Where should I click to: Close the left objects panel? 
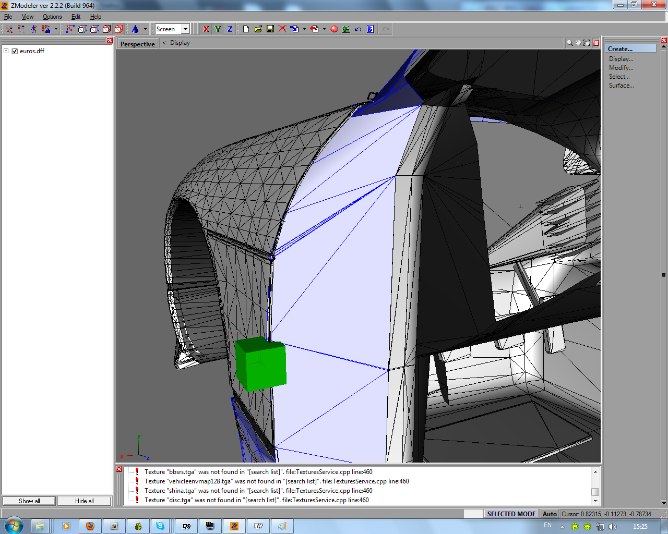tap(110, 41)
